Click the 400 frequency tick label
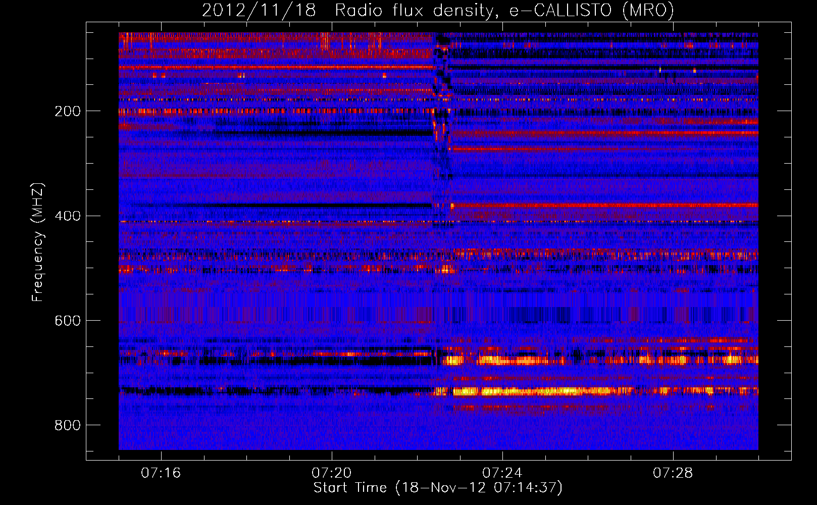Screen dimensions: 817x505 (68, 216)
